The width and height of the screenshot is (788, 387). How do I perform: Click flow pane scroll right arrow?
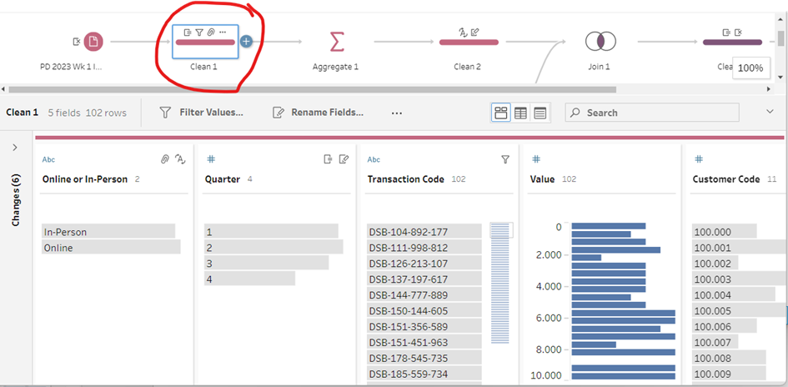[x=768, y=89]
